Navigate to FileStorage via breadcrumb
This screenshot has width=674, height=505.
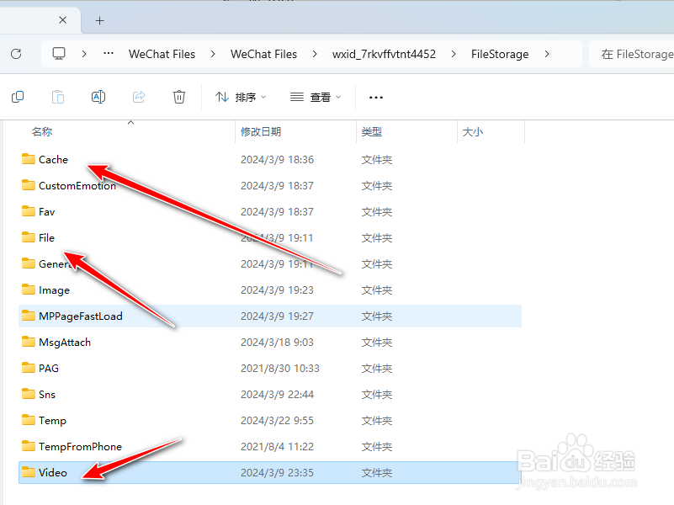[x=499, y=54]
